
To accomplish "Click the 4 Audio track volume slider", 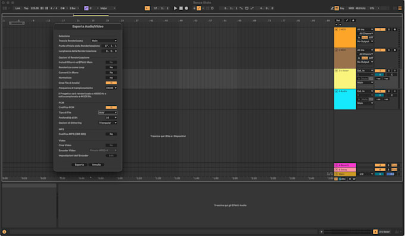I will coord(380,95).
